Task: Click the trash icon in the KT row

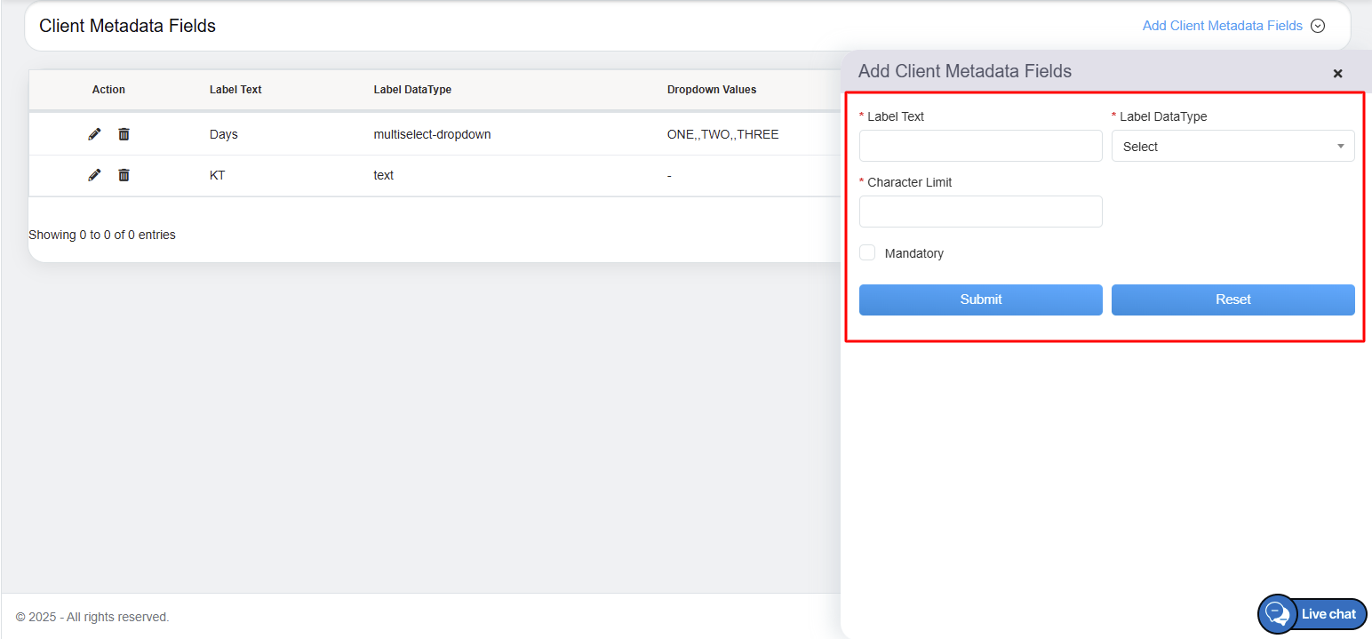Action: [x=124, y=175]
